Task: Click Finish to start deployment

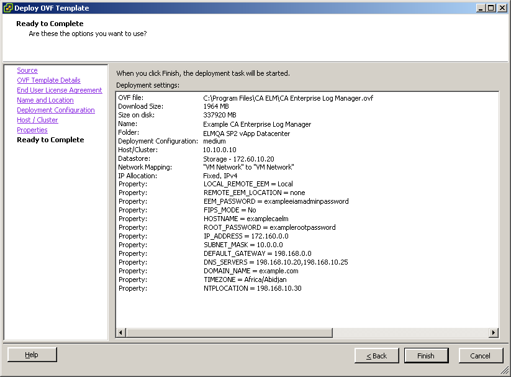Action: pyautogui.click(x=426, y=355)
